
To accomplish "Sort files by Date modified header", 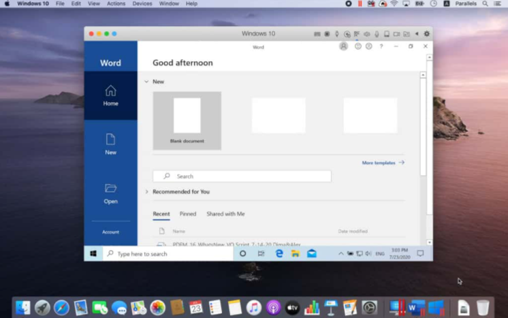I will click(353, 232).
